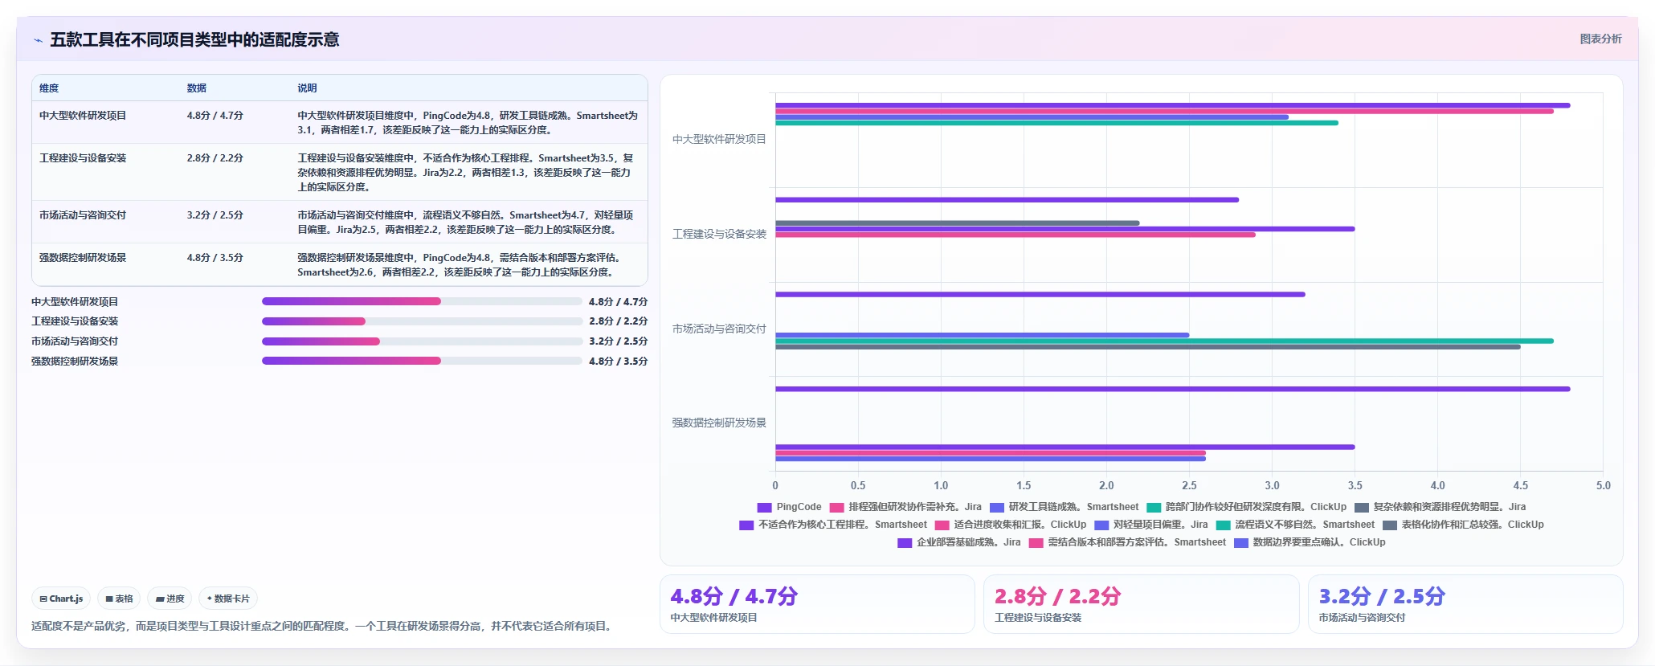The width and height of the screenshot is (1655, 666).
Task: Click the 数据 table column header
Action: tap(197, 88)
